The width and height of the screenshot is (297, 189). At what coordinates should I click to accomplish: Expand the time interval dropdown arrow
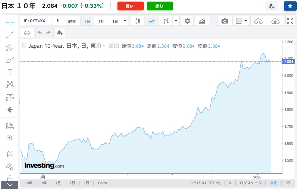coord(125,21)
